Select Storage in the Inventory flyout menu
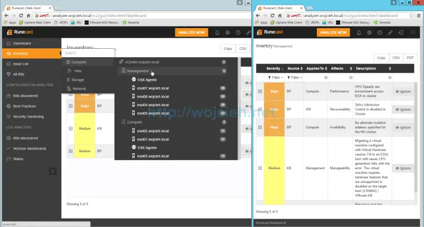The width and height of the screenshot is (424, 227). pyautogui.click(x=78, y=80)
